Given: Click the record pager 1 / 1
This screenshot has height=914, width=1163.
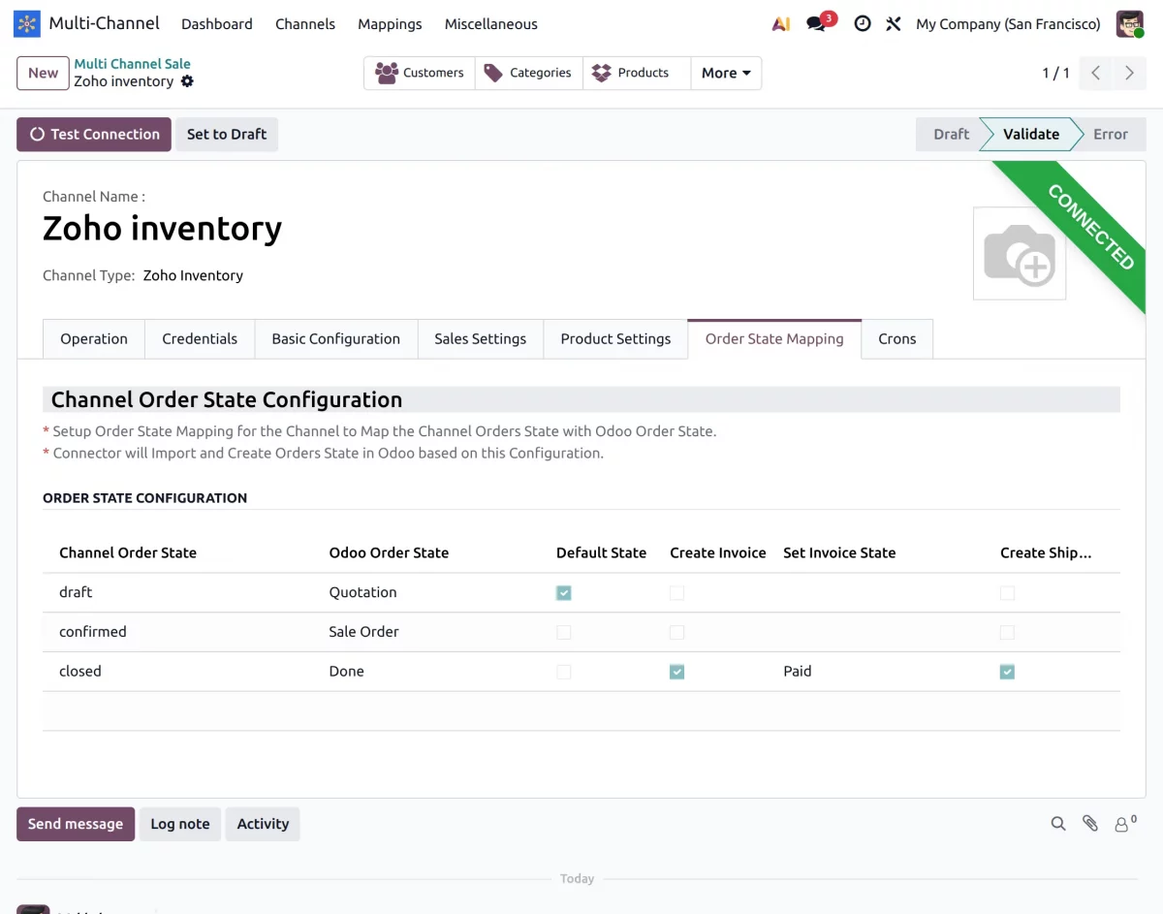Looking at the screenshot, I should [1055, 73].
